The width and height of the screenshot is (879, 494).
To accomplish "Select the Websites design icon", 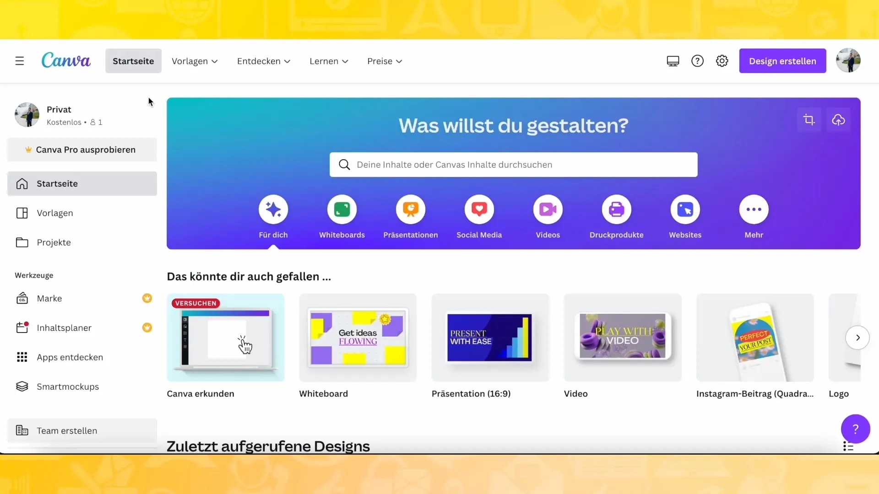I will coord(685,209).
